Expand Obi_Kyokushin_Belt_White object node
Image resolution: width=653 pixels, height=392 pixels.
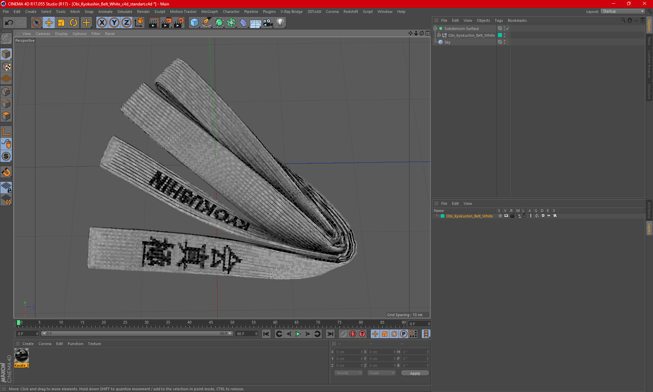point(439,35)
